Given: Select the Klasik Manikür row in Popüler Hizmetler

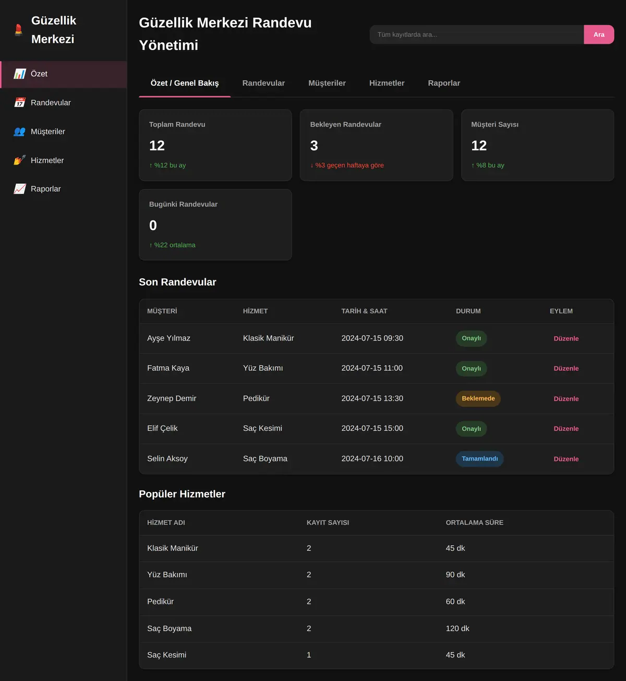Looking at the screenshot, I should point(376,548).
